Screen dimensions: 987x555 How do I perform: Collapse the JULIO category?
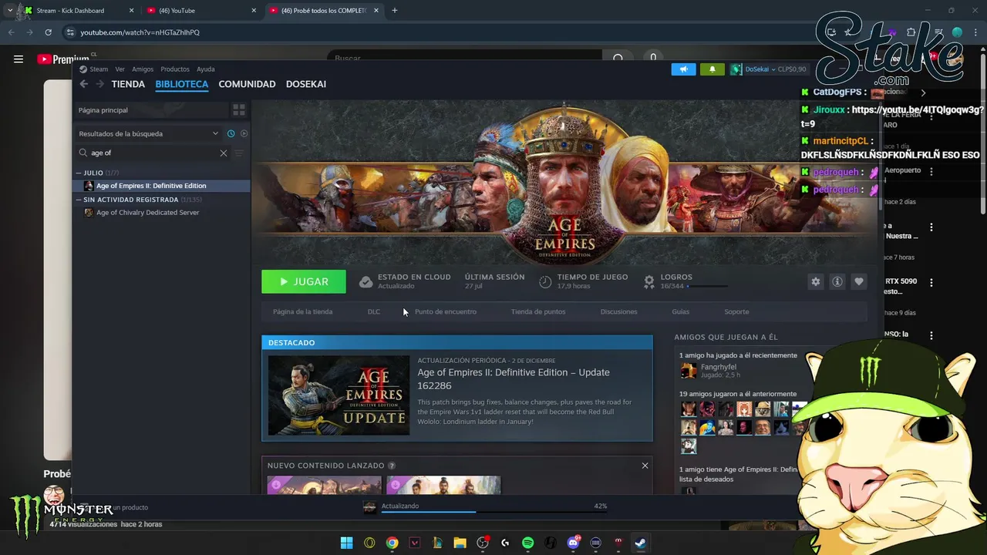(79, 173)
